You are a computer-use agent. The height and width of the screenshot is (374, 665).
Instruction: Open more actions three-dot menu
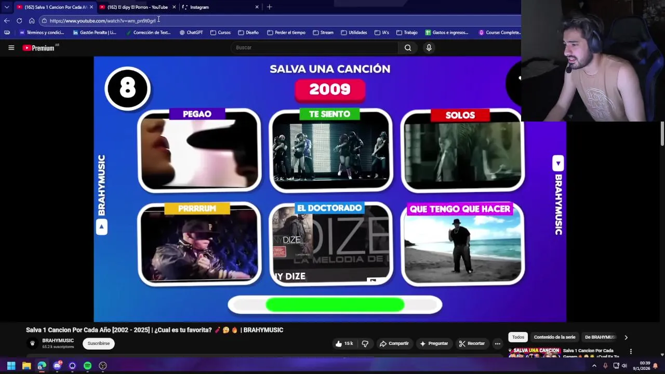click(x=497, y=343)
